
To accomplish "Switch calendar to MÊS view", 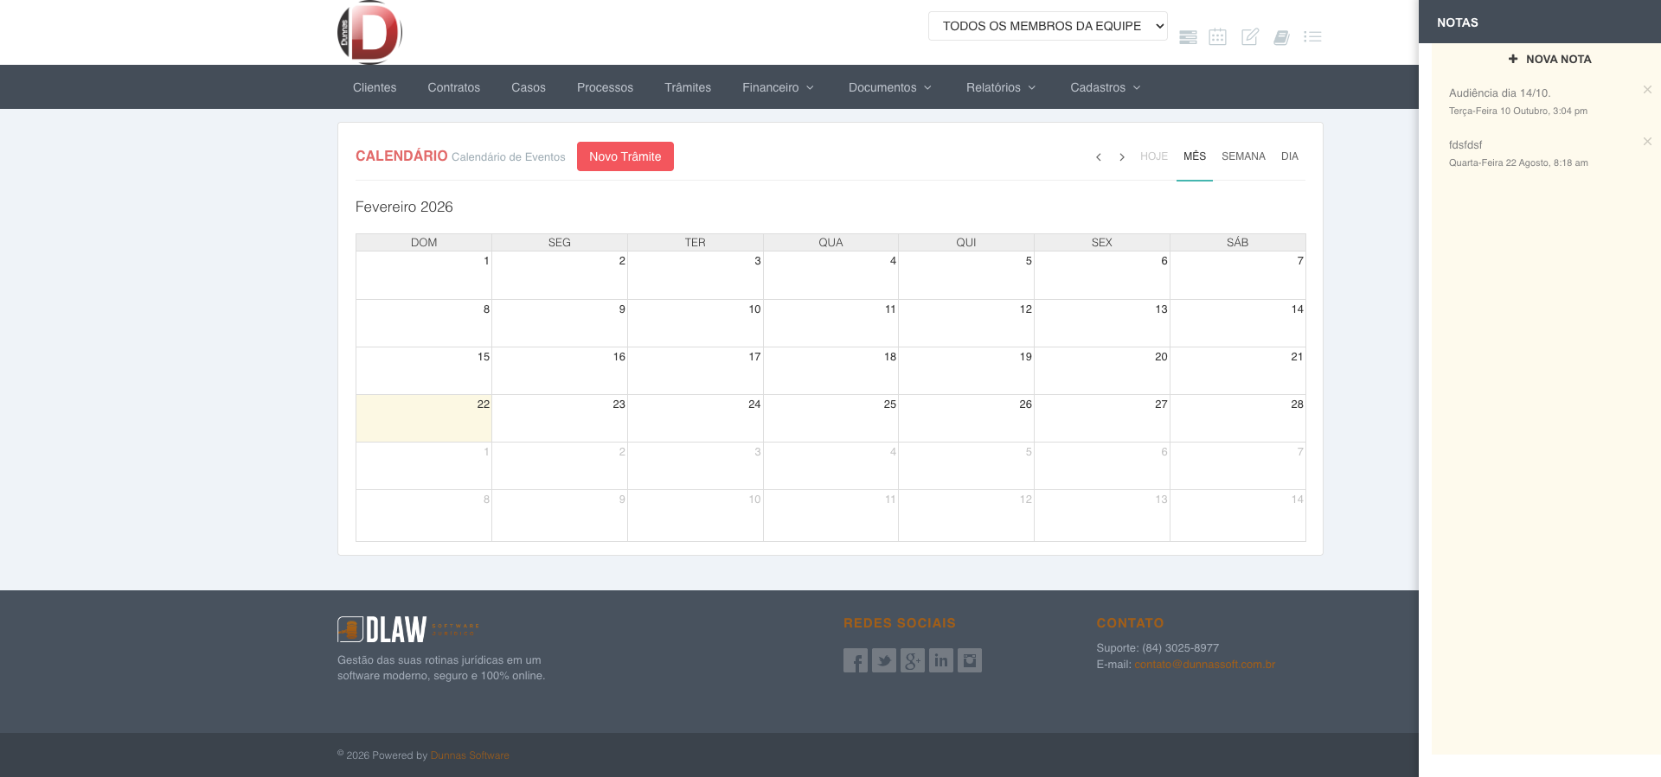I will click(x=1195, y=156).
